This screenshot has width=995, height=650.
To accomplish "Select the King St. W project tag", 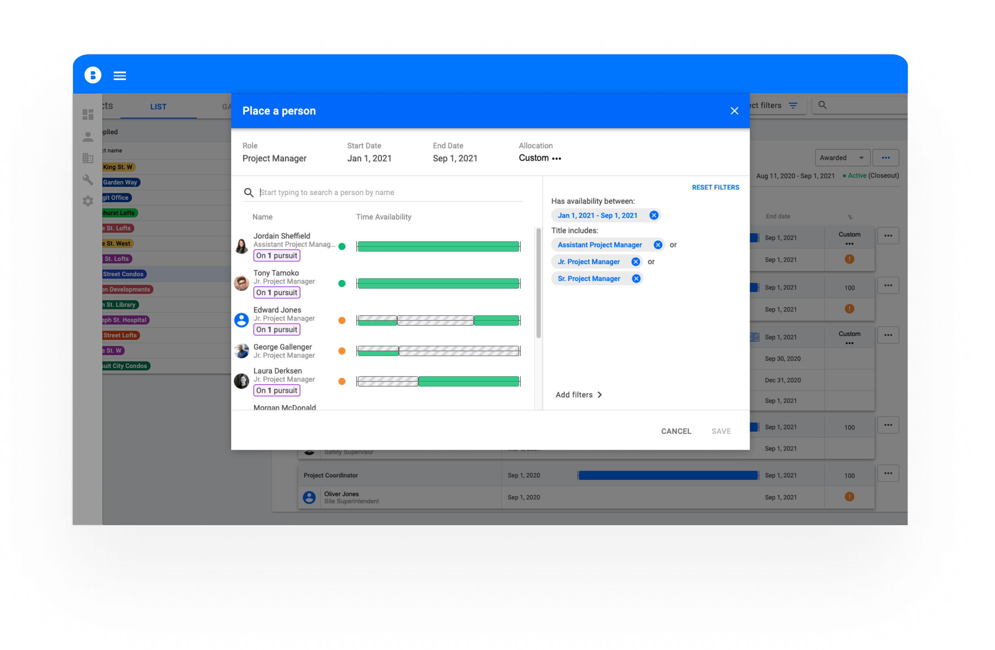I will [118, 167].
